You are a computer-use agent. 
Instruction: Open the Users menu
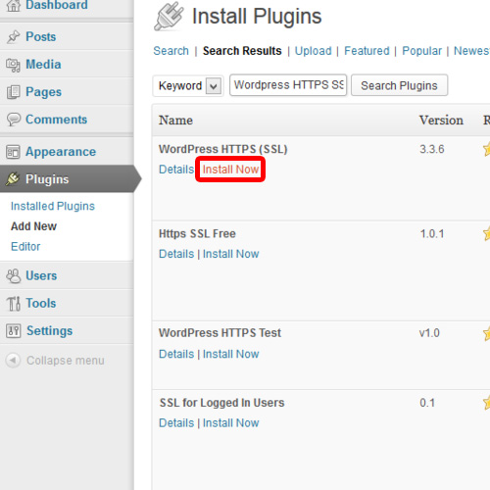tap(41, 275)
